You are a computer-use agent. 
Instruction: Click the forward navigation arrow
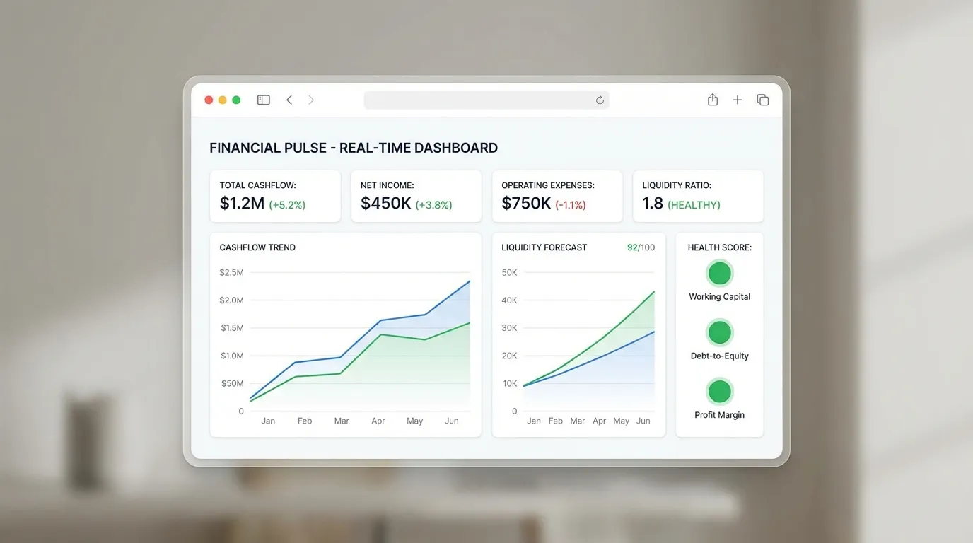311,100
